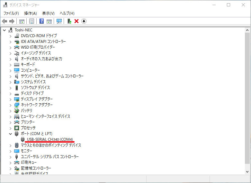
Task: Open the Properties toolbar icon
Action: pyautogui.click(x=32, y=21)
